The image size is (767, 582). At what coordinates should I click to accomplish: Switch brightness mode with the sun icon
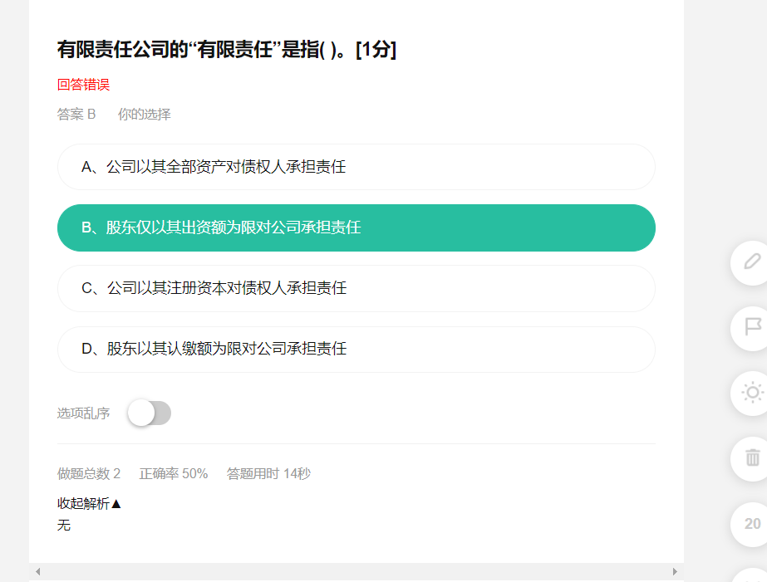pyautogui.click(x=751, y=393)
